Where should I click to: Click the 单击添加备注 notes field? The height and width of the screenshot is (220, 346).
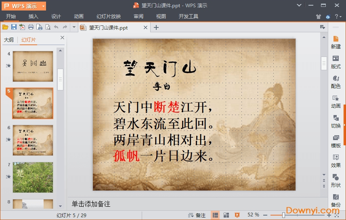(91, 204)
